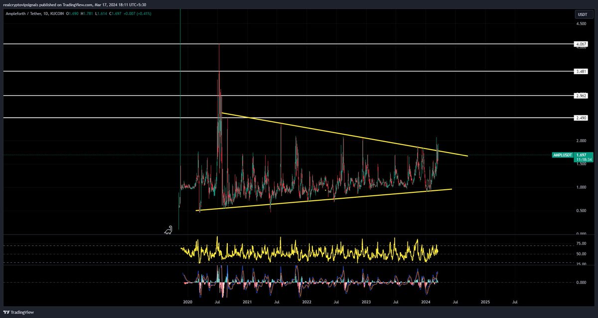The image size is (598, 318).
Task: Click the 2.000 price scale value
Action: coord(581,141)
